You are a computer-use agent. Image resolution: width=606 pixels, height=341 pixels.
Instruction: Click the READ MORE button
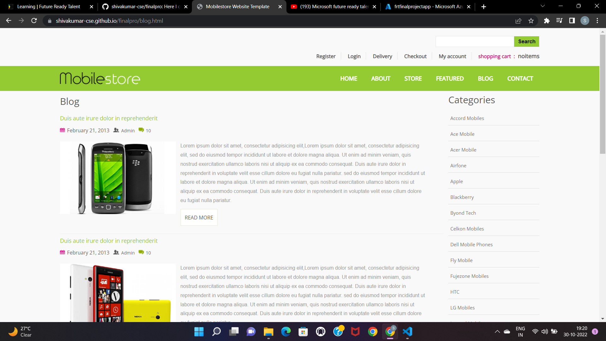(199, 217)
